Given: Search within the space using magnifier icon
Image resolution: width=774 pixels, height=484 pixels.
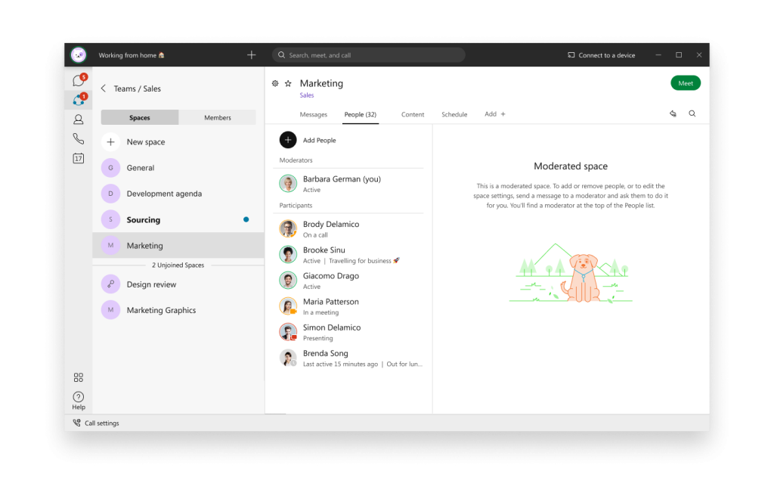Looking at the screenshot, I should [x=692, y=114].
